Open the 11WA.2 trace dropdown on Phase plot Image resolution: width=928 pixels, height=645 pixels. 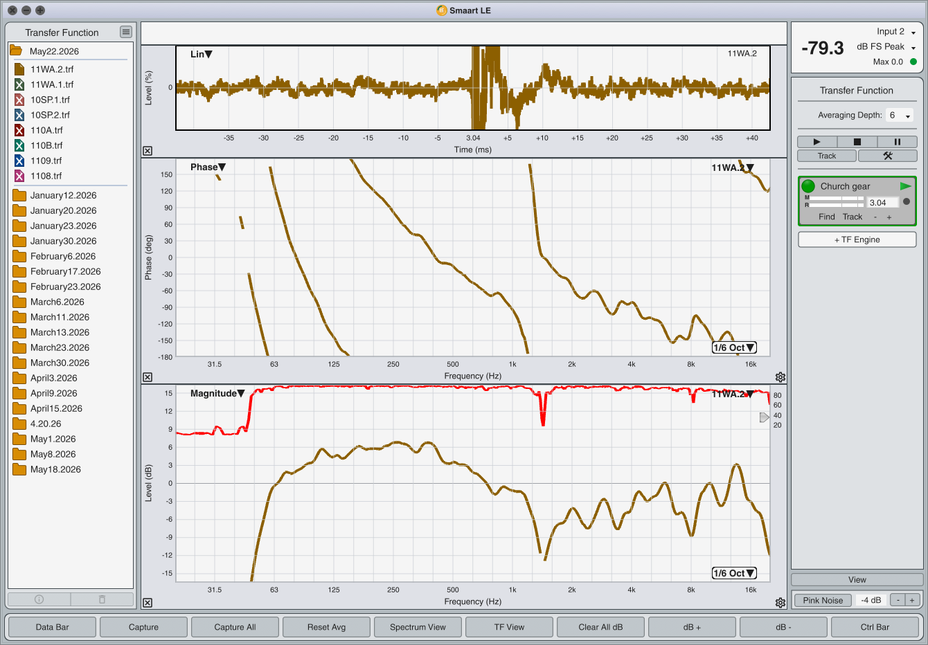pos(733,167)
